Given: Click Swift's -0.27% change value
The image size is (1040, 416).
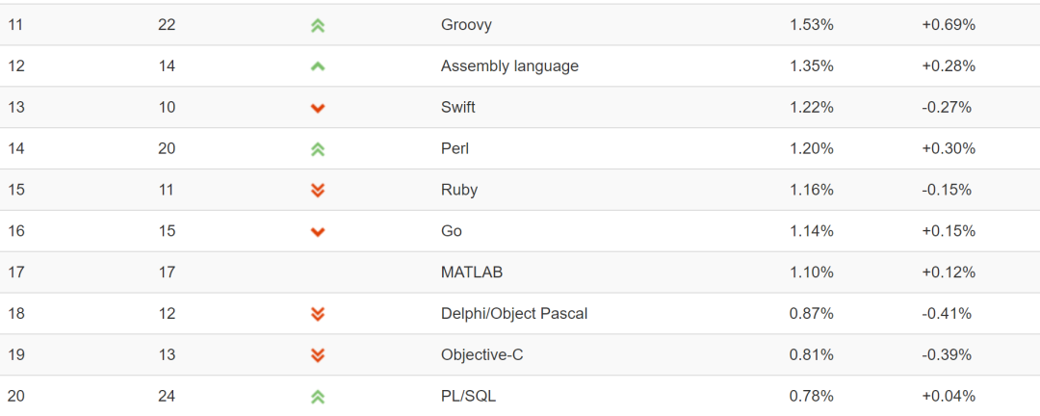Looking at the screenshot, I should [x=947, y=108].
